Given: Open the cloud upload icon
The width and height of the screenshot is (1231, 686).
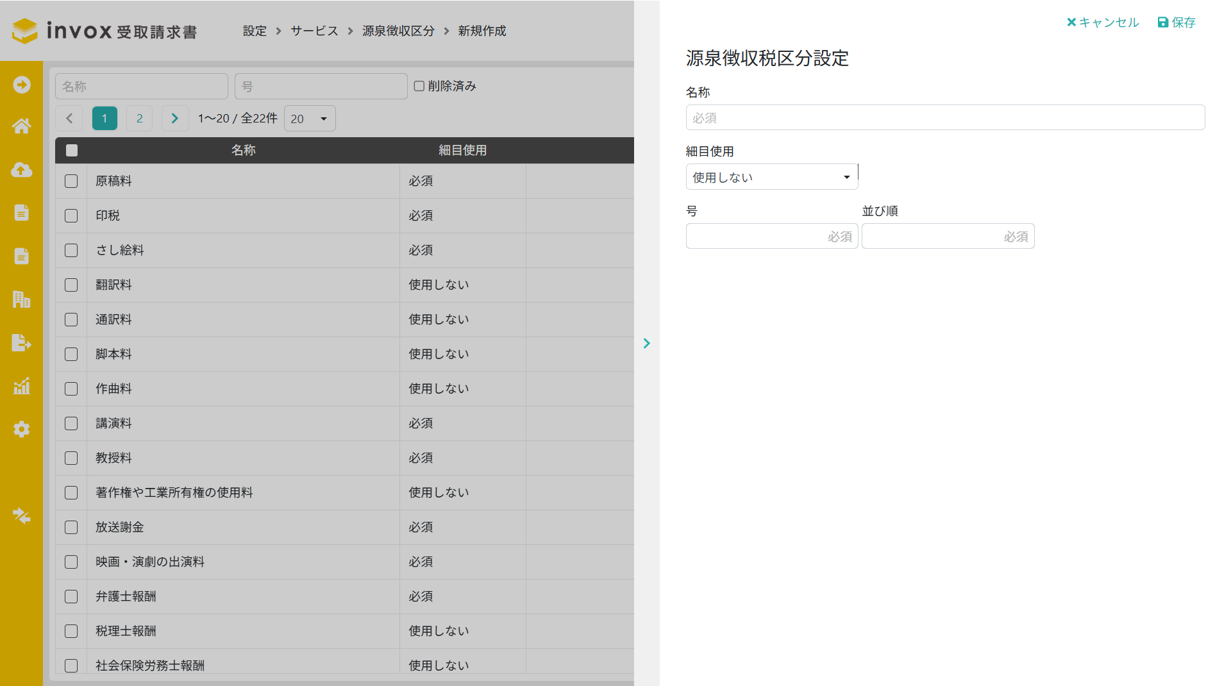Looking at the screenshot, I should [21, 170].
